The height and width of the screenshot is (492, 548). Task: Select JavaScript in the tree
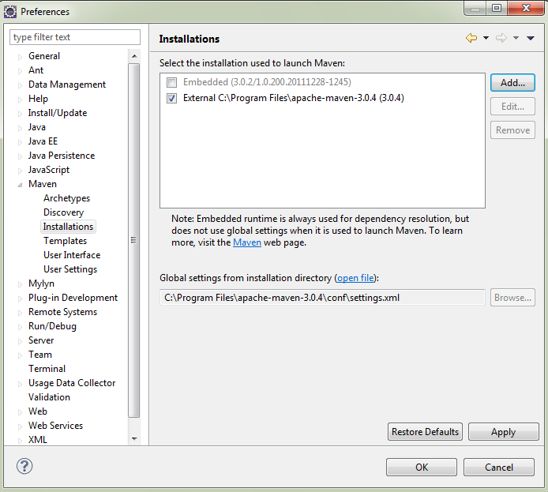click(49, 170)
